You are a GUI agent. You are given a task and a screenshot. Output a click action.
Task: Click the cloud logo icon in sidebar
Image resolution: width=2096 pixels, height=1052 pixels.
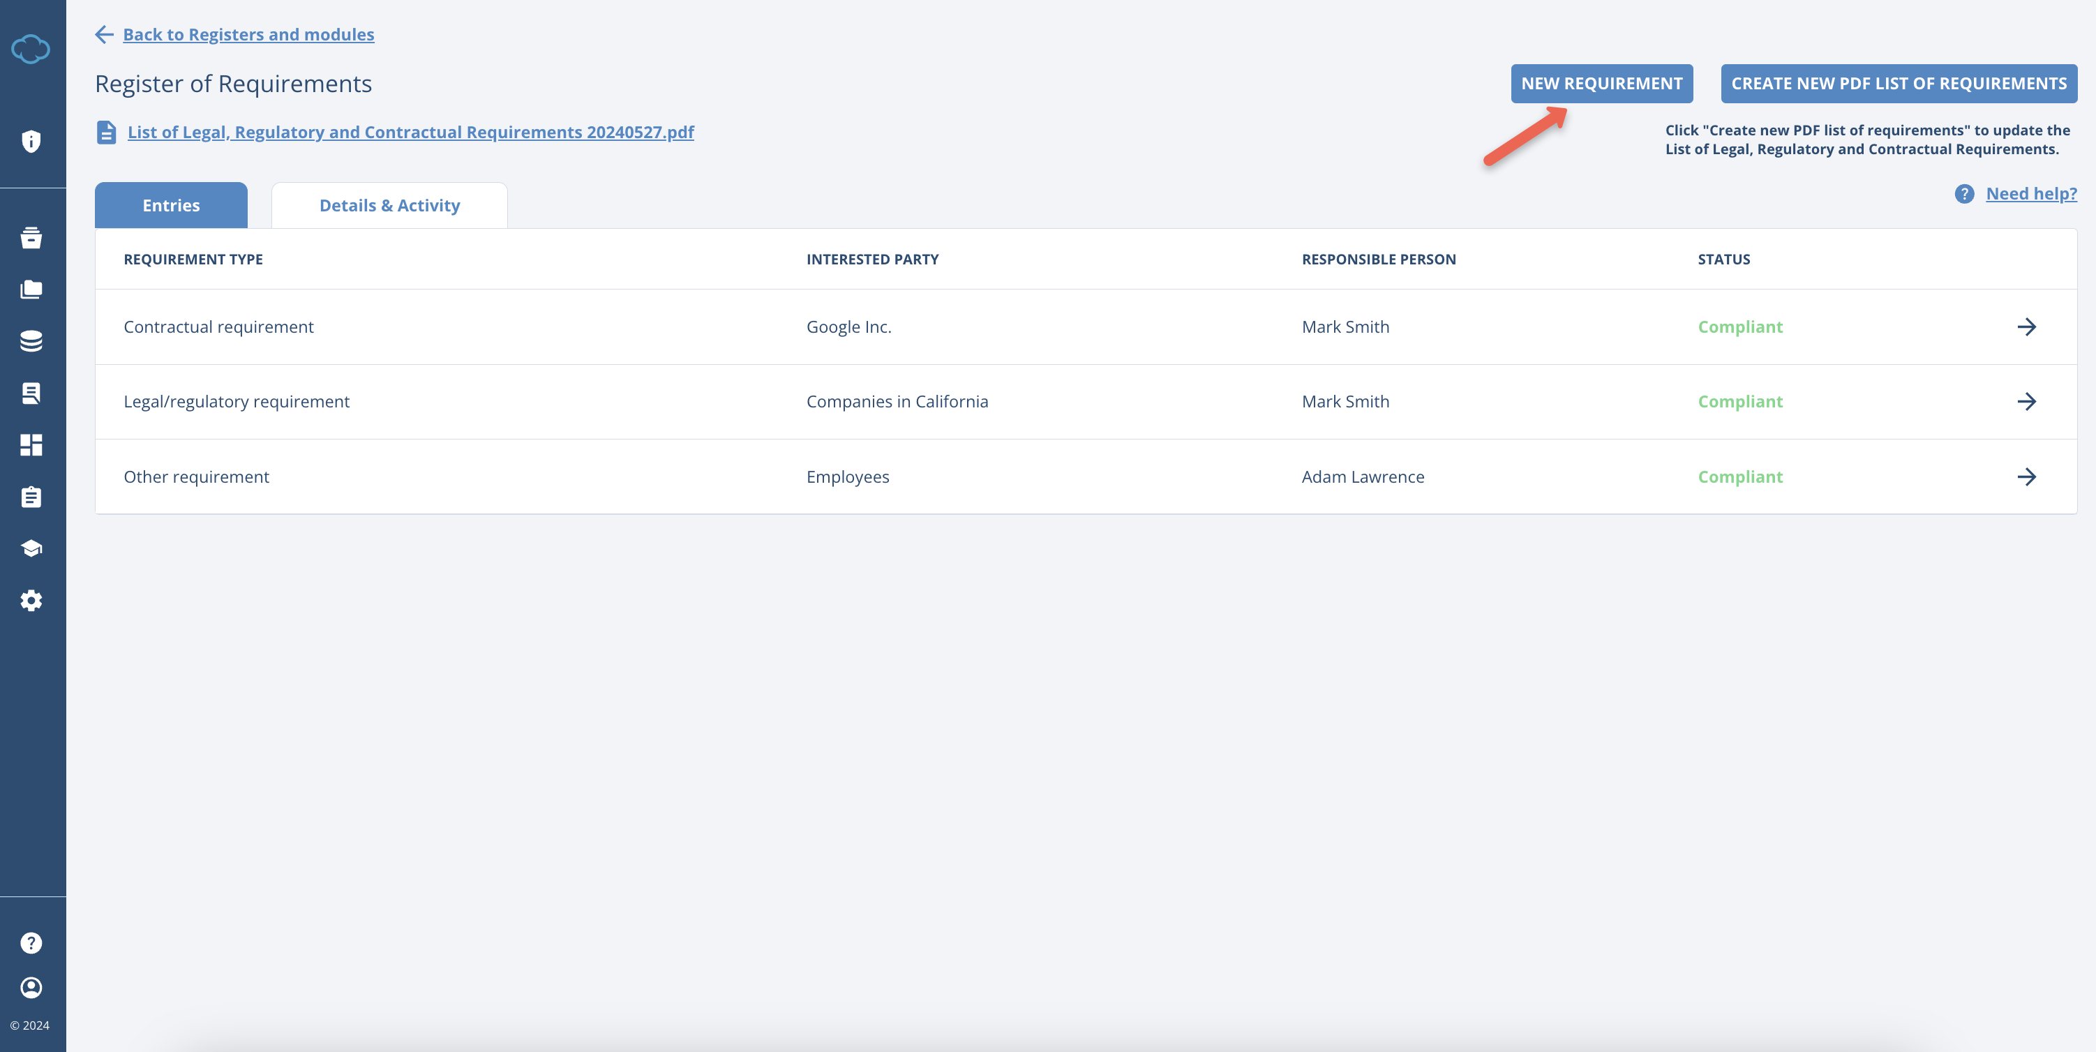tap(31, 49)
